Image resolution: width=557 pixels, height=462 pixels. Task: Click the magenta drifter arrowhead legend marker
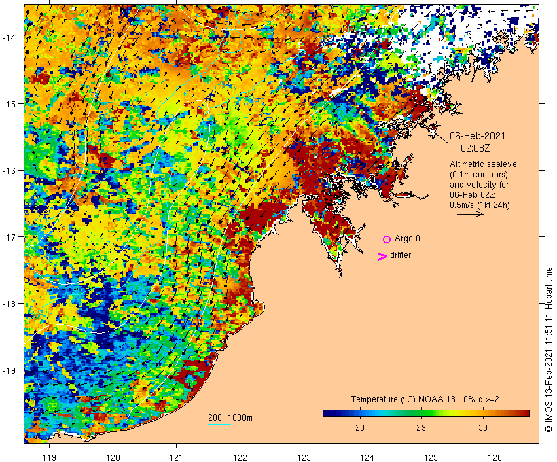click(382, 257)
